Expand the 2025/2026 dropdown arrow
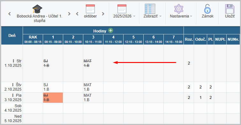This screenshot has width=241, height=125. point(134,16)
